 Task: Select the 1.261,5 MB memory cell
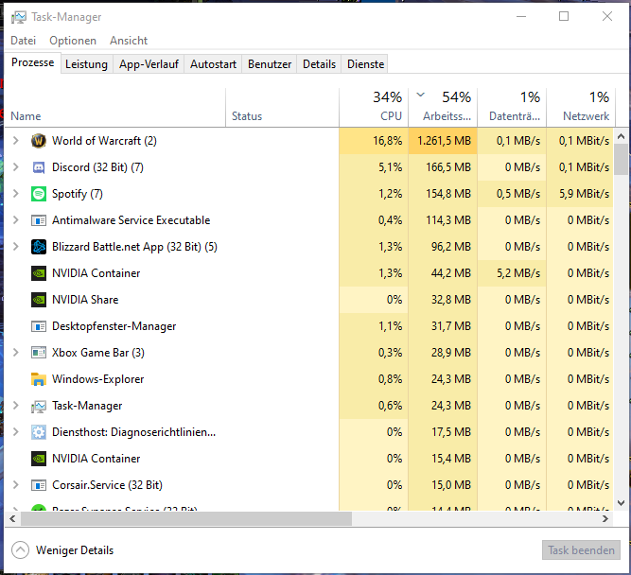(x=443, y=141)
